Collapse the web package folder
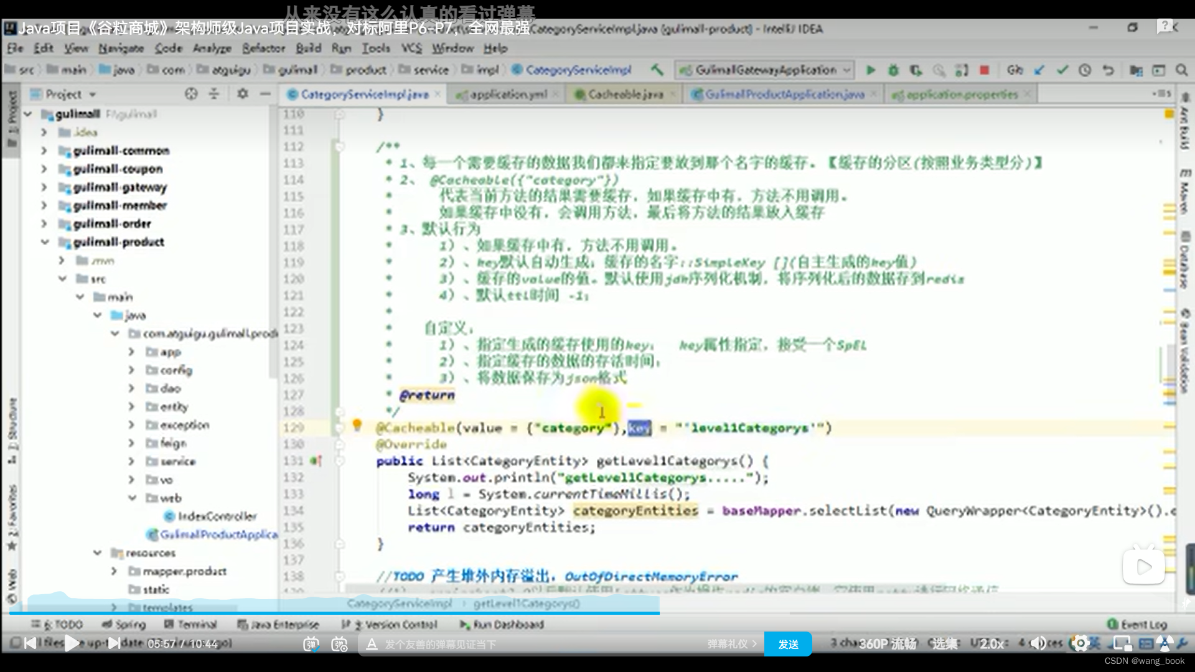The width and height of the screenshot is (1195, 672). [132, 498]
